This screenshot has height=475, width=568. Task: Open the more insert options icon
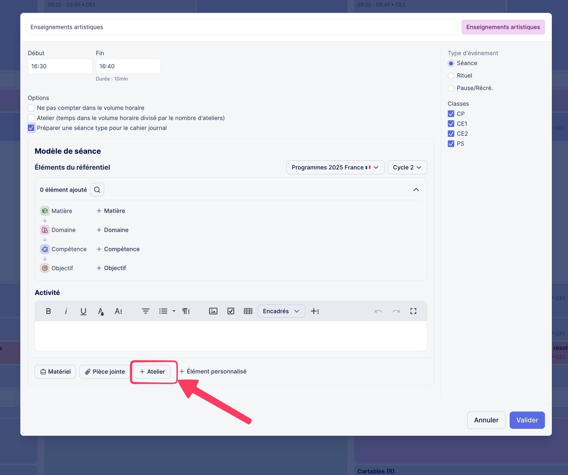[x=315, y=311]
